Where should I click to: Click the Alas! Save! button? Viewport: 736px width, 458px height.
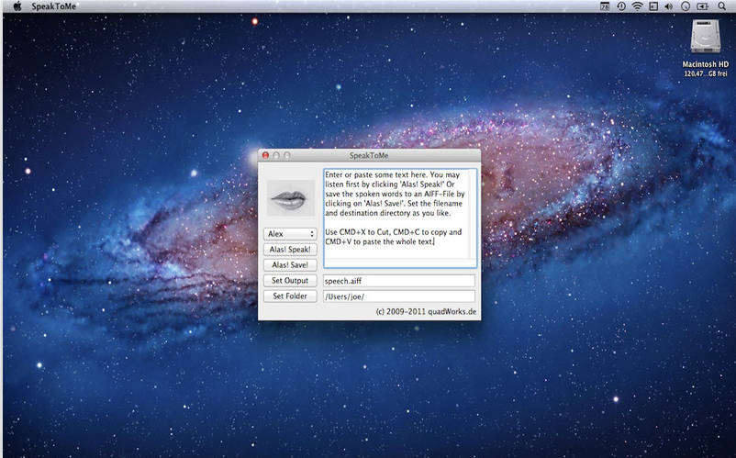[x=290, y=264]
